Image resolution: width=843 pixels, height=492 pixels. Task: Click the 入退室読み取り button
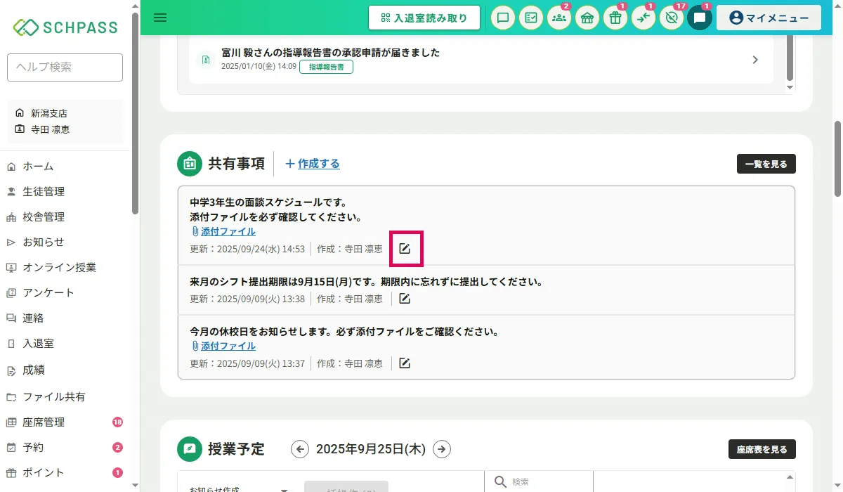click(x=424, y=18)
